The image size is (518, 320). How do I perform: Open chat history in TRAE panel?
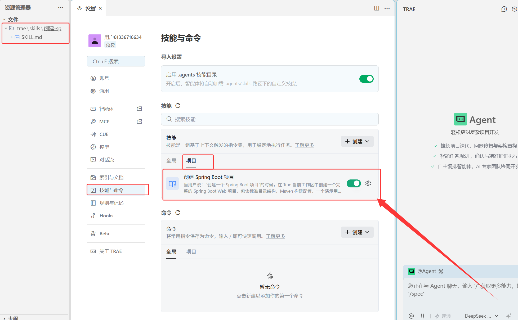coord(514,9)
